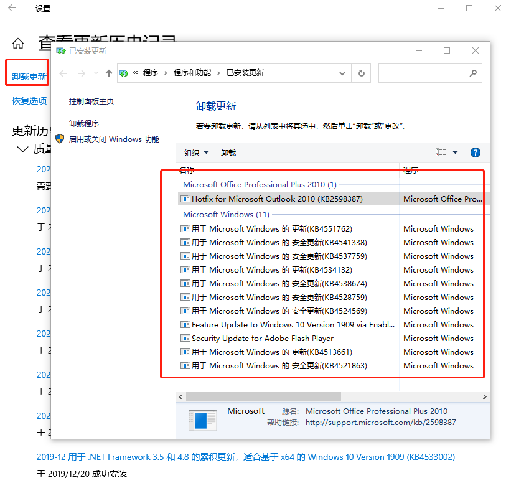Screen dimensions: 506x478
Task: Open the 组织 dropdown menu
Action: [192, 152]
